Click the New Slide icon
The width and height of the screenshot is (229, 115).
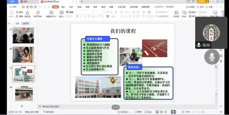51,12
